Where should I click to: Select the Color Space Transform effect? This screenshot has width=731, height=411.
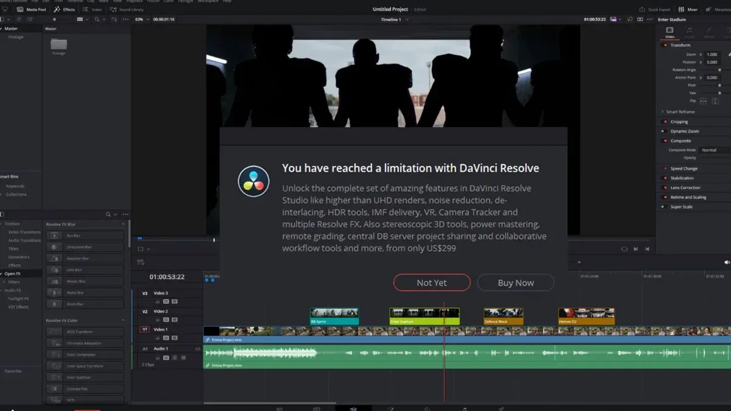[85, 366]
